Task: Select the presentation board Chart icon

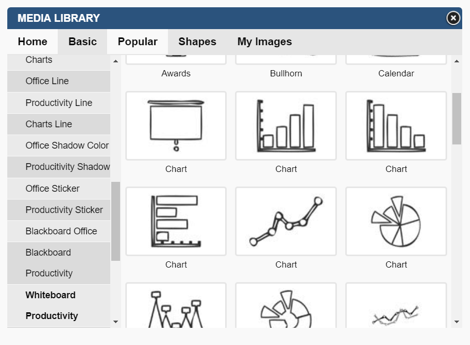Action: pyautogui.click(x=176, y=126)
